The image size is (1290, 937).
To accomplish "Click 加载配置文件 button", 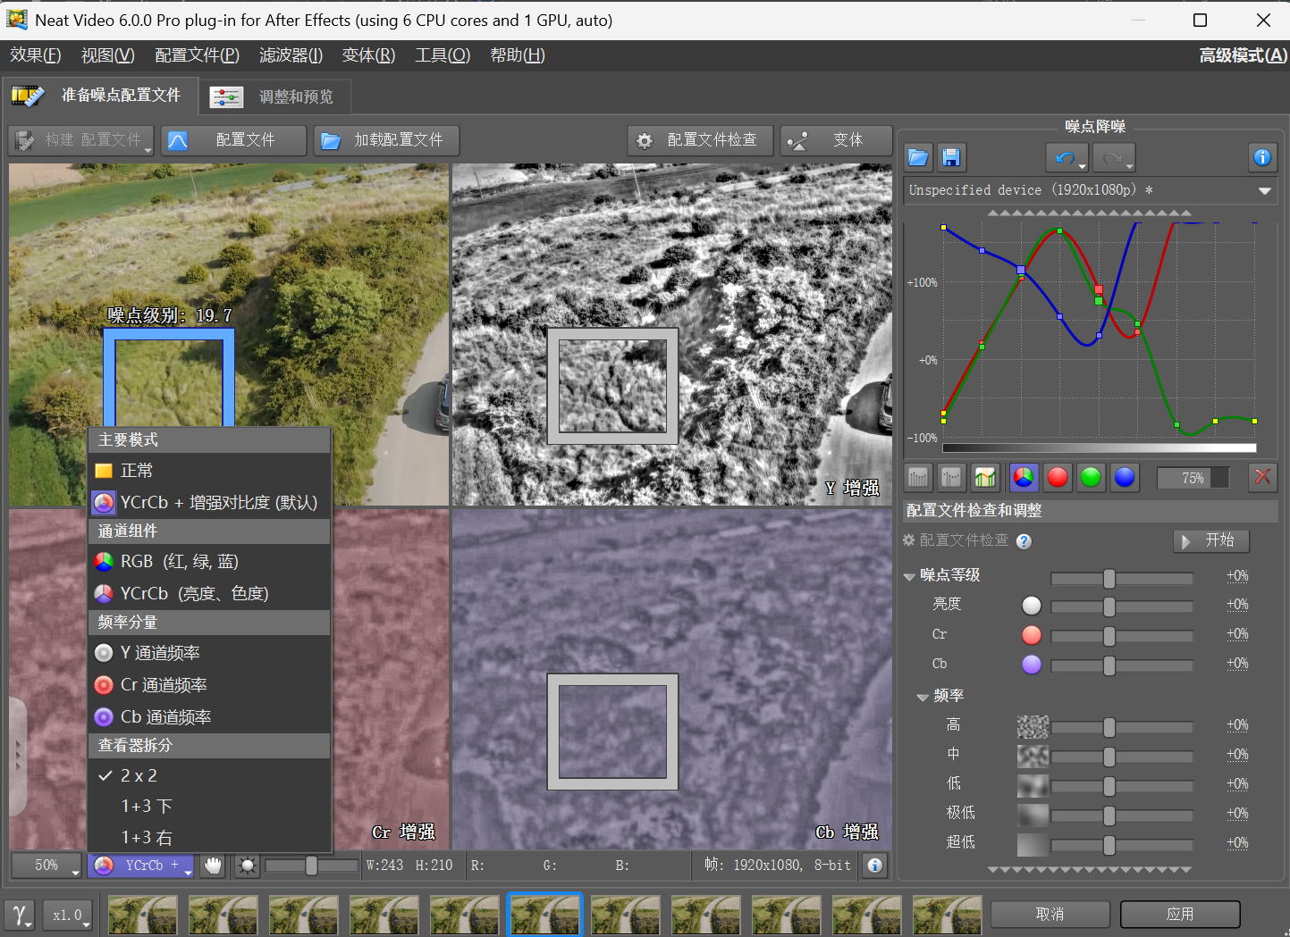I will tap(386, 140).
